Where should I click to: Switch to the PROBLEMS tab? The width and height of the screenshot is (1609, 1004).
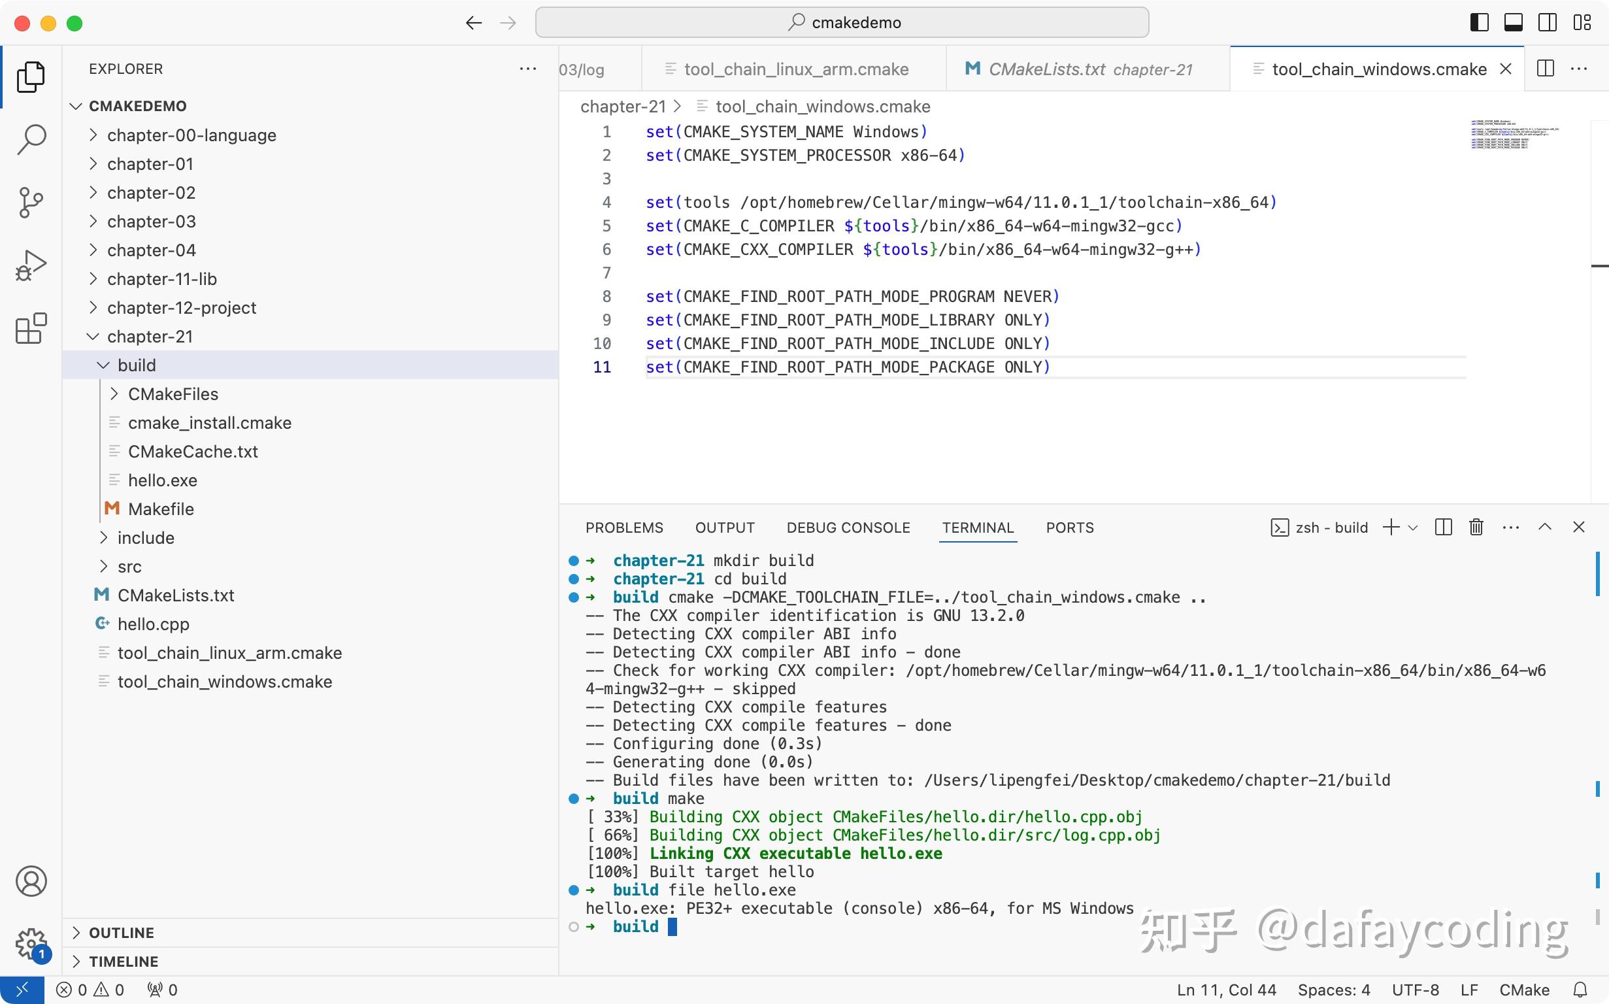coord(623,527)
